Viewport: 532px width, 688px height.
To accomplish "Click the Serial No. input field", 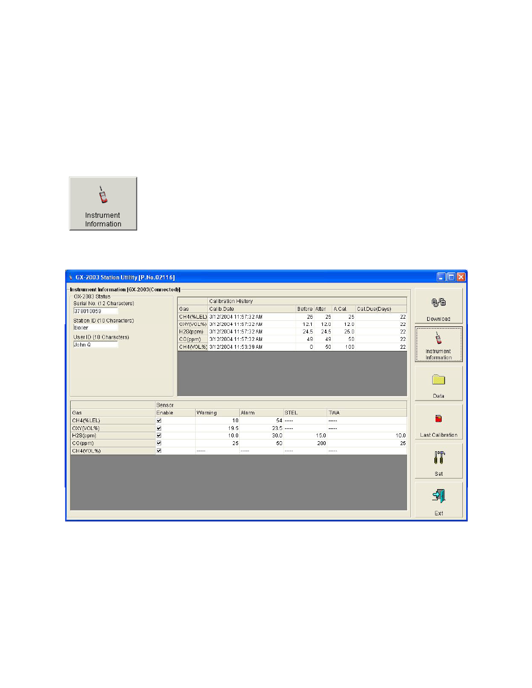I will pyautogui.click(x=95, y=311).
